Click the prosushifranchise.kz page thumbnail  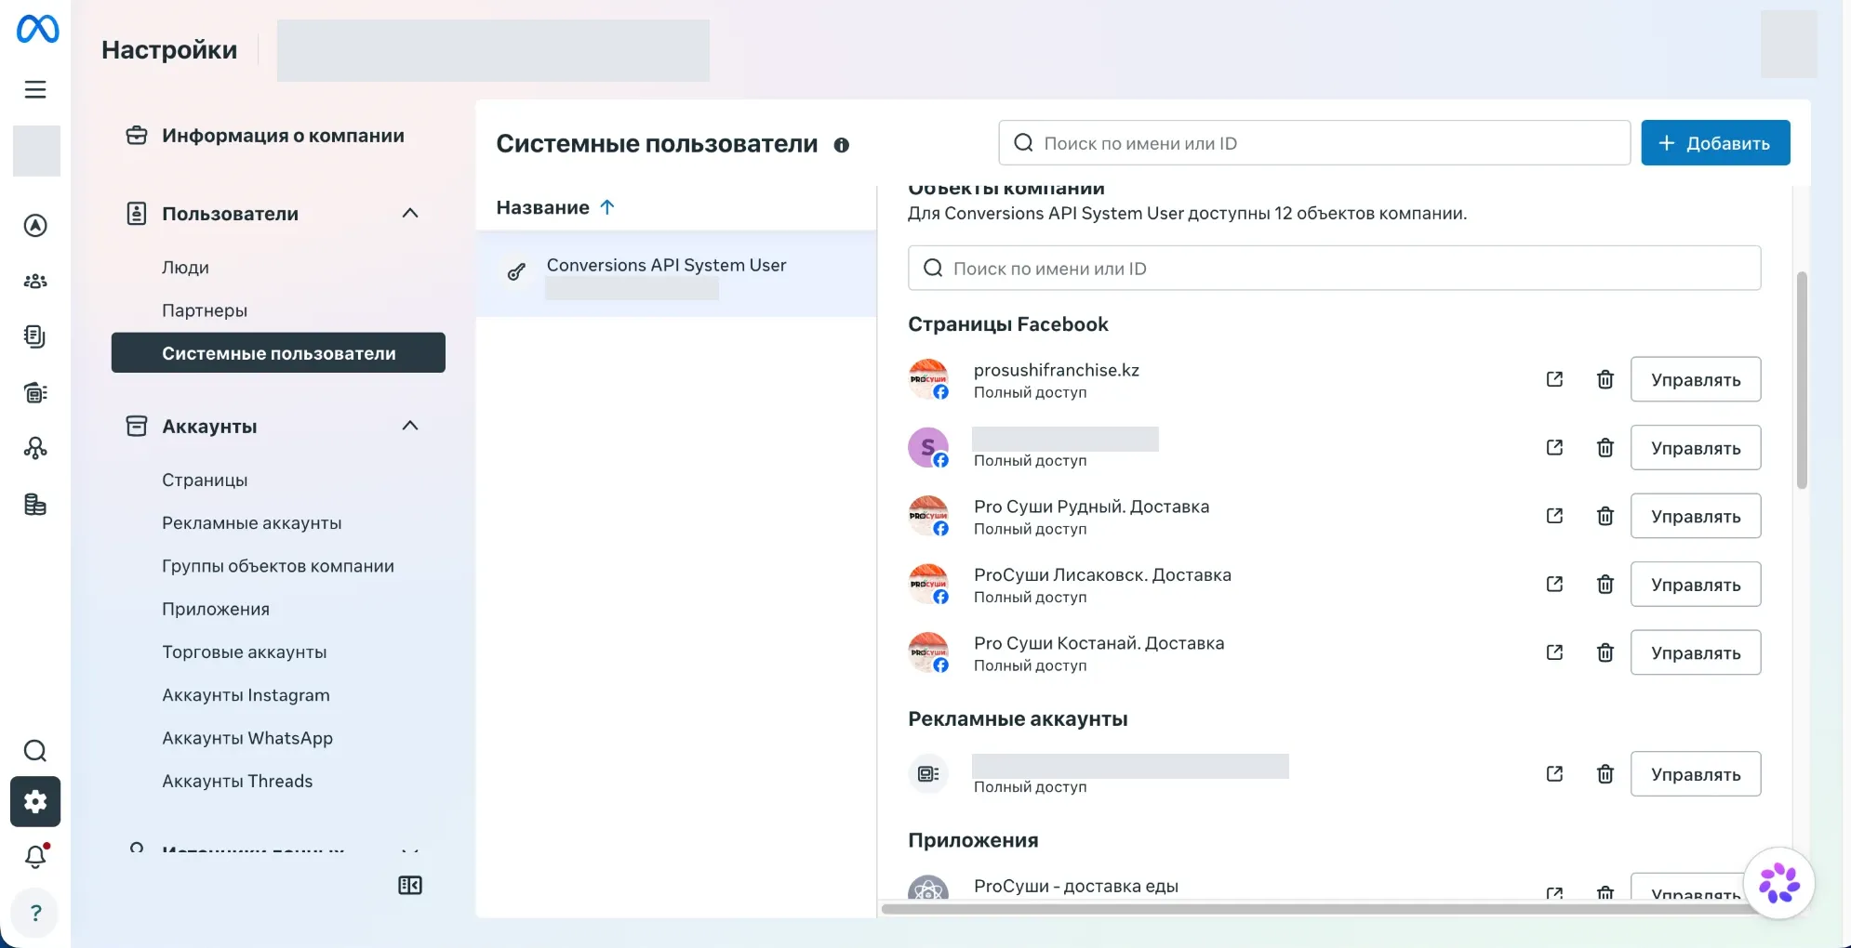click(x=928, y=379)
